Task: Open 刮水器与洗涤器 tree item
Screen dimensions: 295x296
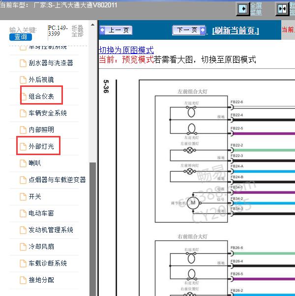Action: click(51, 63)
